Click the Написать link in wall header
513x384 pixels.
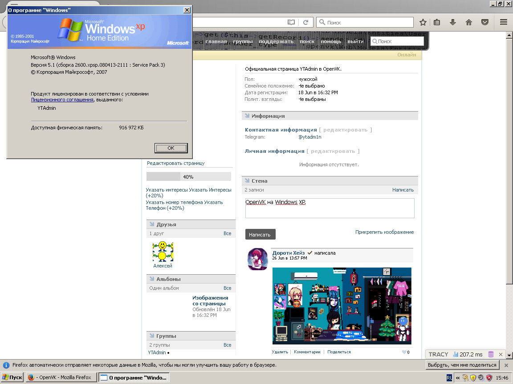pos(403,190)
